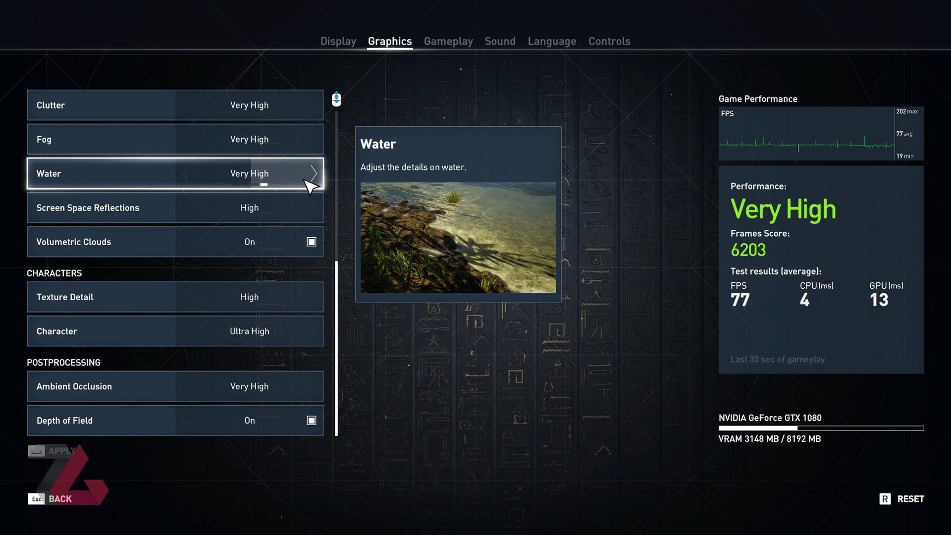Click the Ubisoft Connect icon
The image size is (951, 535).
tap(338, 99)
